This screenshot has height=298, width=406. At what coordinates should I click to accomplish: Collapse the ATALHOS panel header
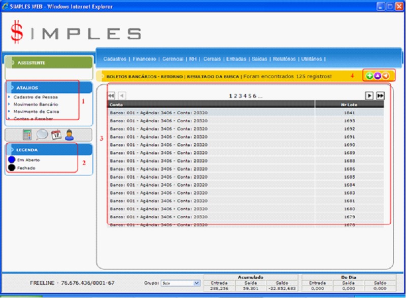(49, 88)
